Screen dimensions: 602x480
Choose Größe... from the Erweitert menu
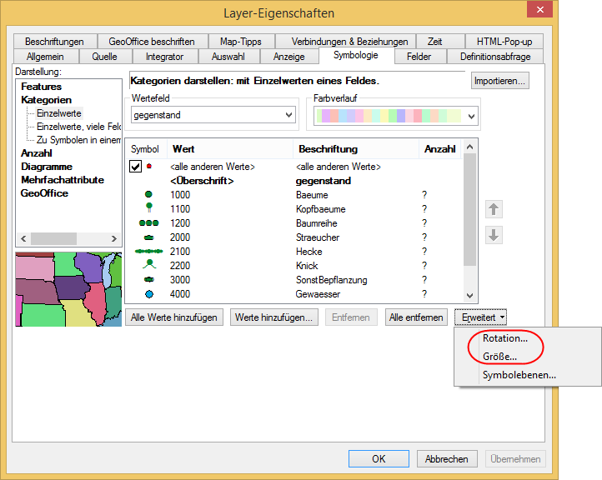(499, 357)
